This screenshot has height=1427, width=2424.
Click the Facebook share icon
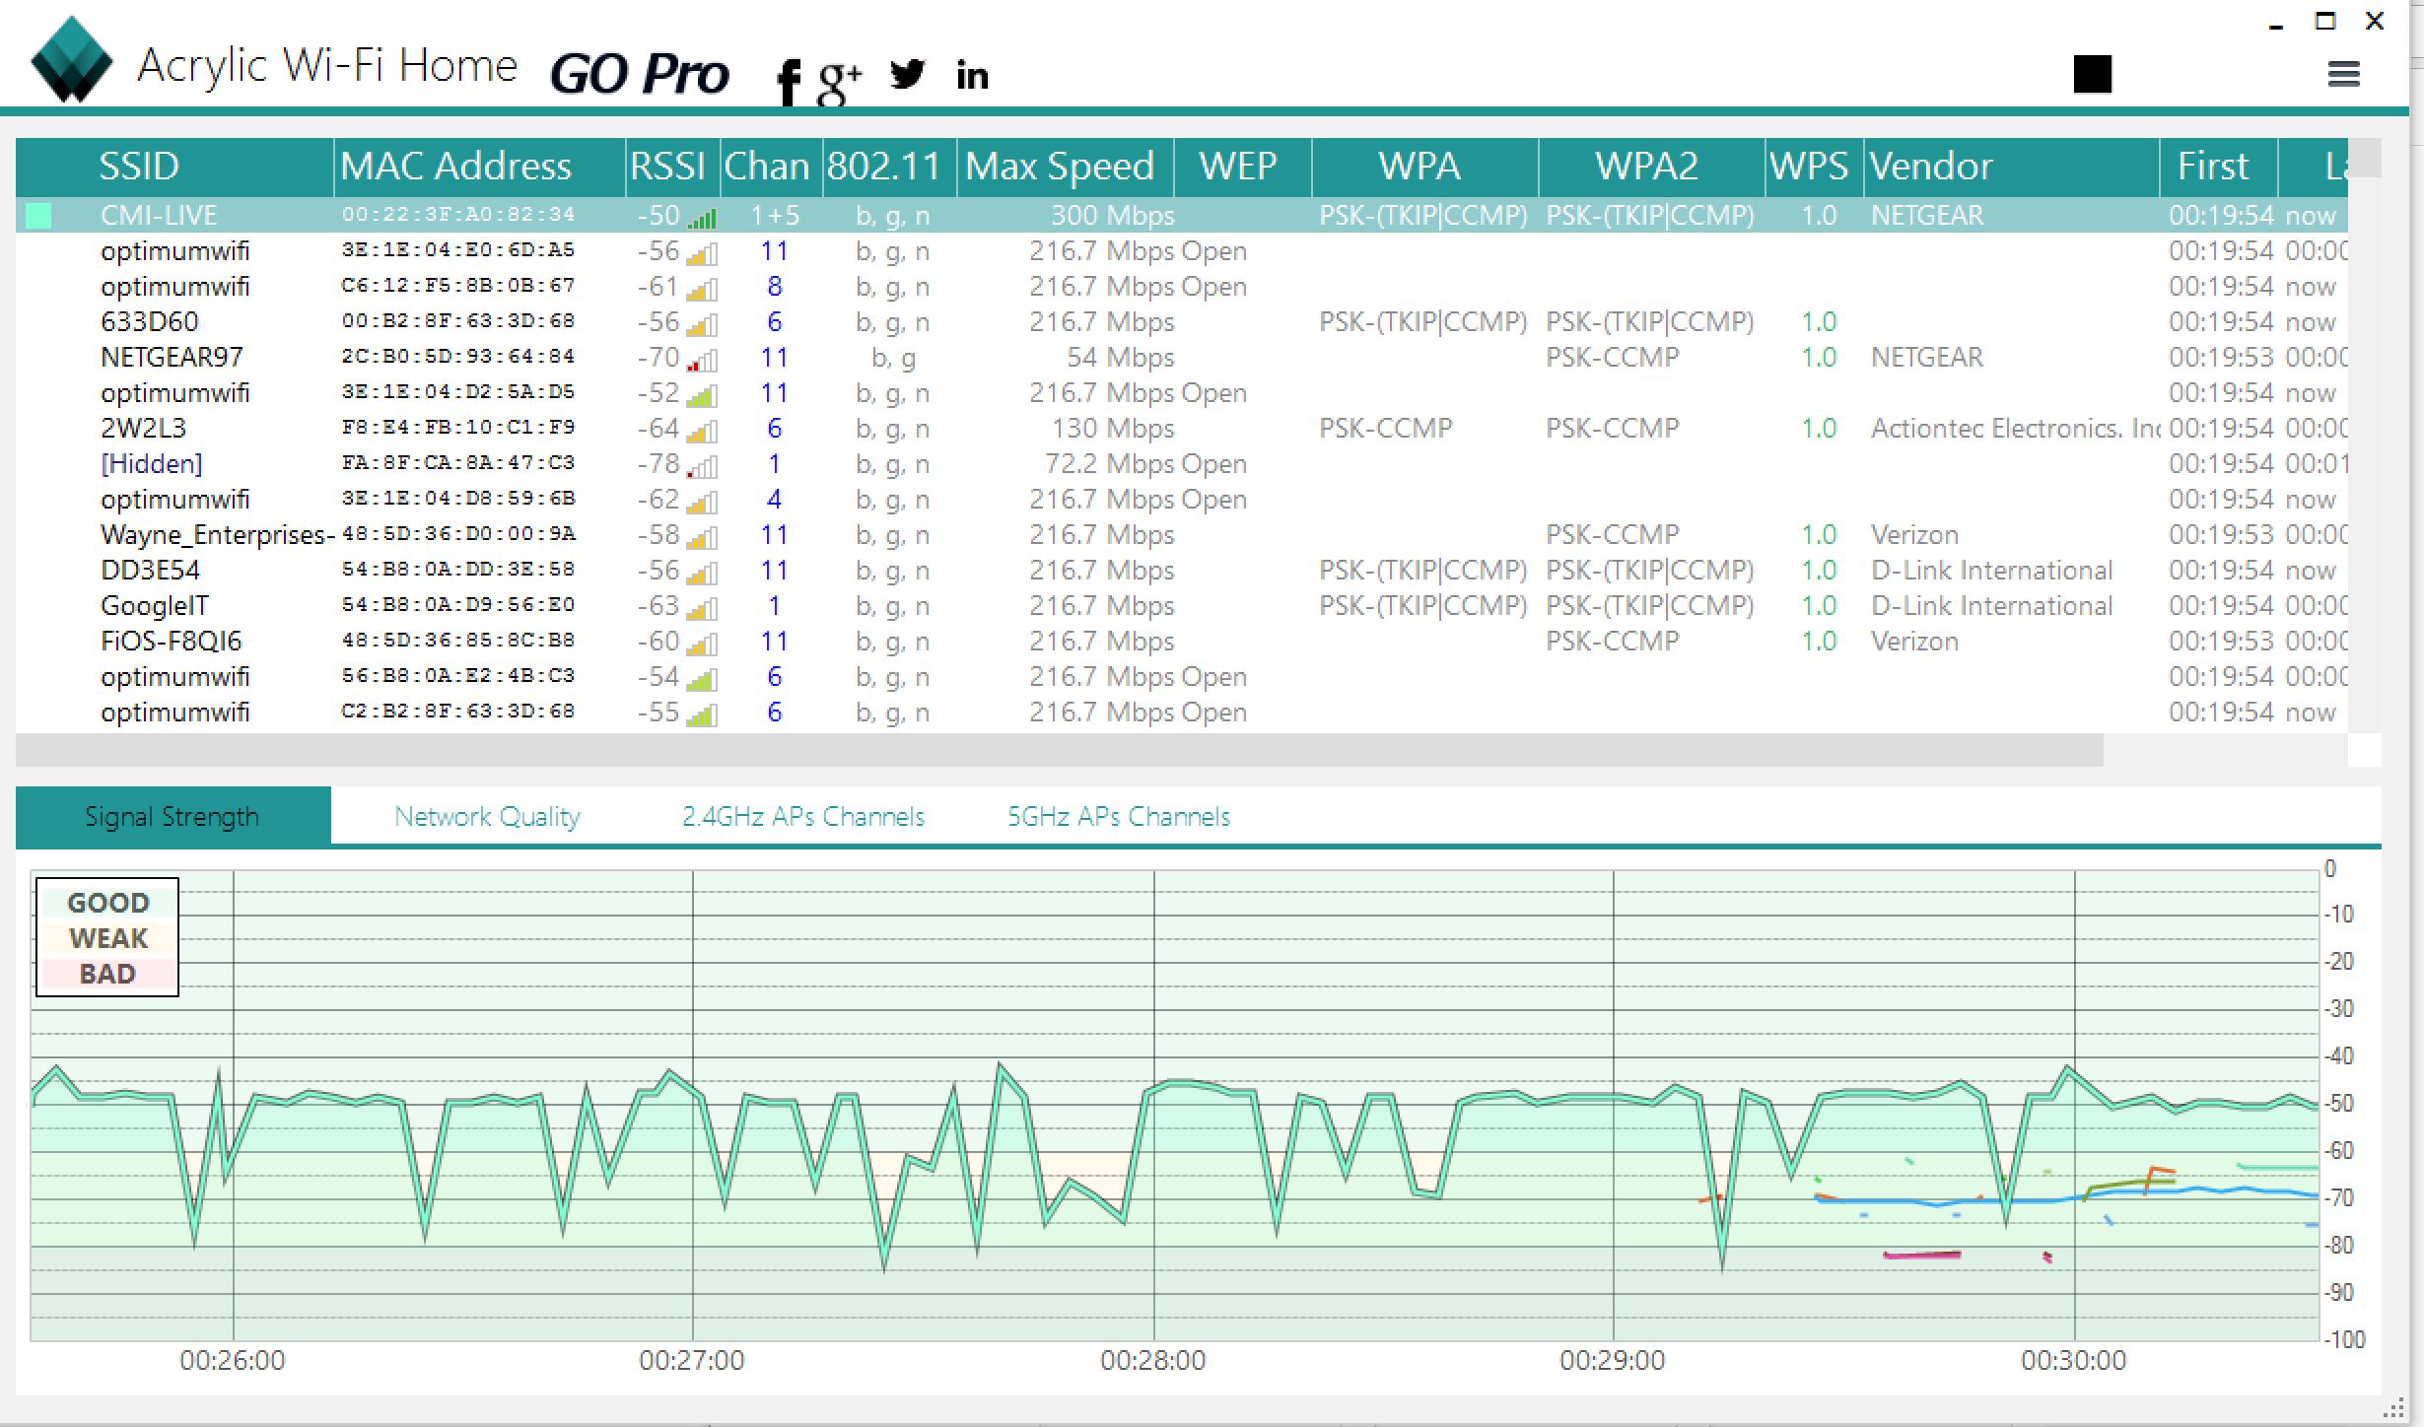(788, 80)
